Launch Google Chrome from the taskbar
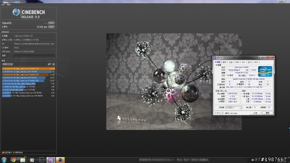 13,160
